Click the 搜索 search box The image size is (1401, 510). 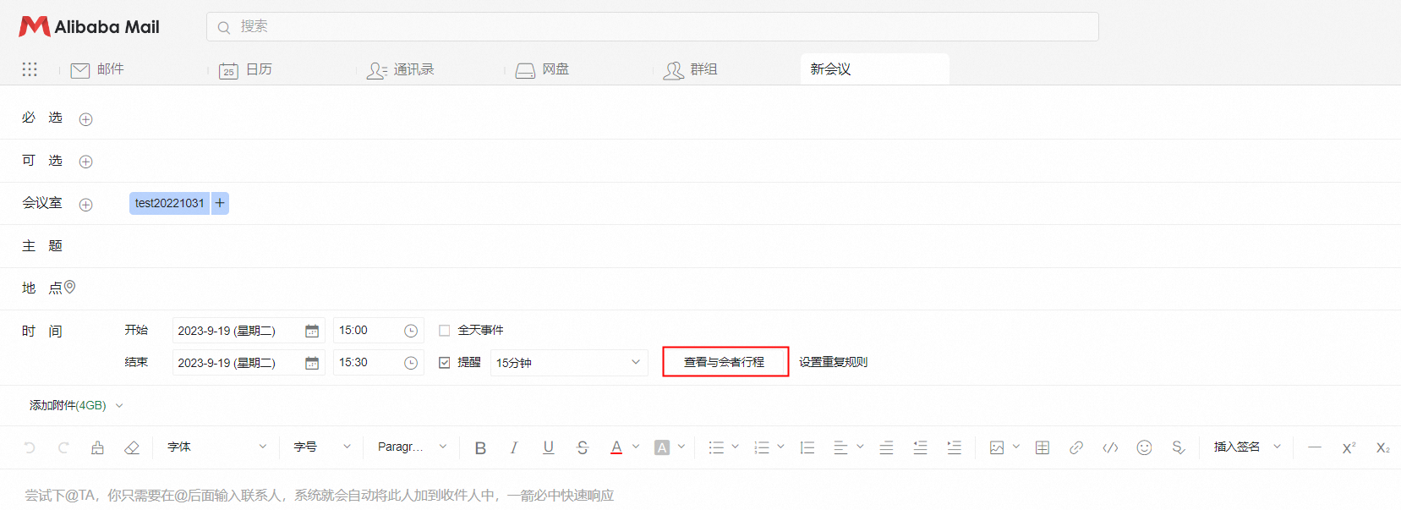652,26
